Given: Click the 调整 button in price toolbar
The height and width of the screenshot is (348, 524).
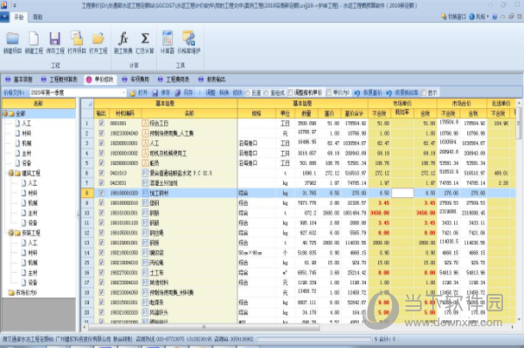Looking at the screenshot, I should coord(210,92).
